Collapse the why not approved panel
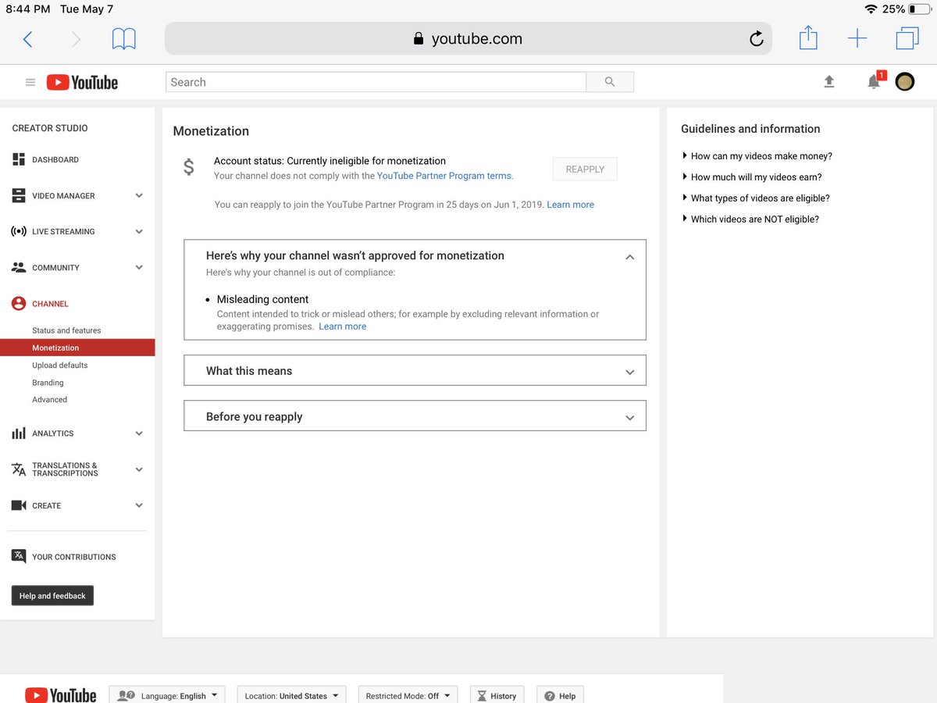The height and width of the screenshot is (703, 937). pyautogui.click(x=630, y=257)
